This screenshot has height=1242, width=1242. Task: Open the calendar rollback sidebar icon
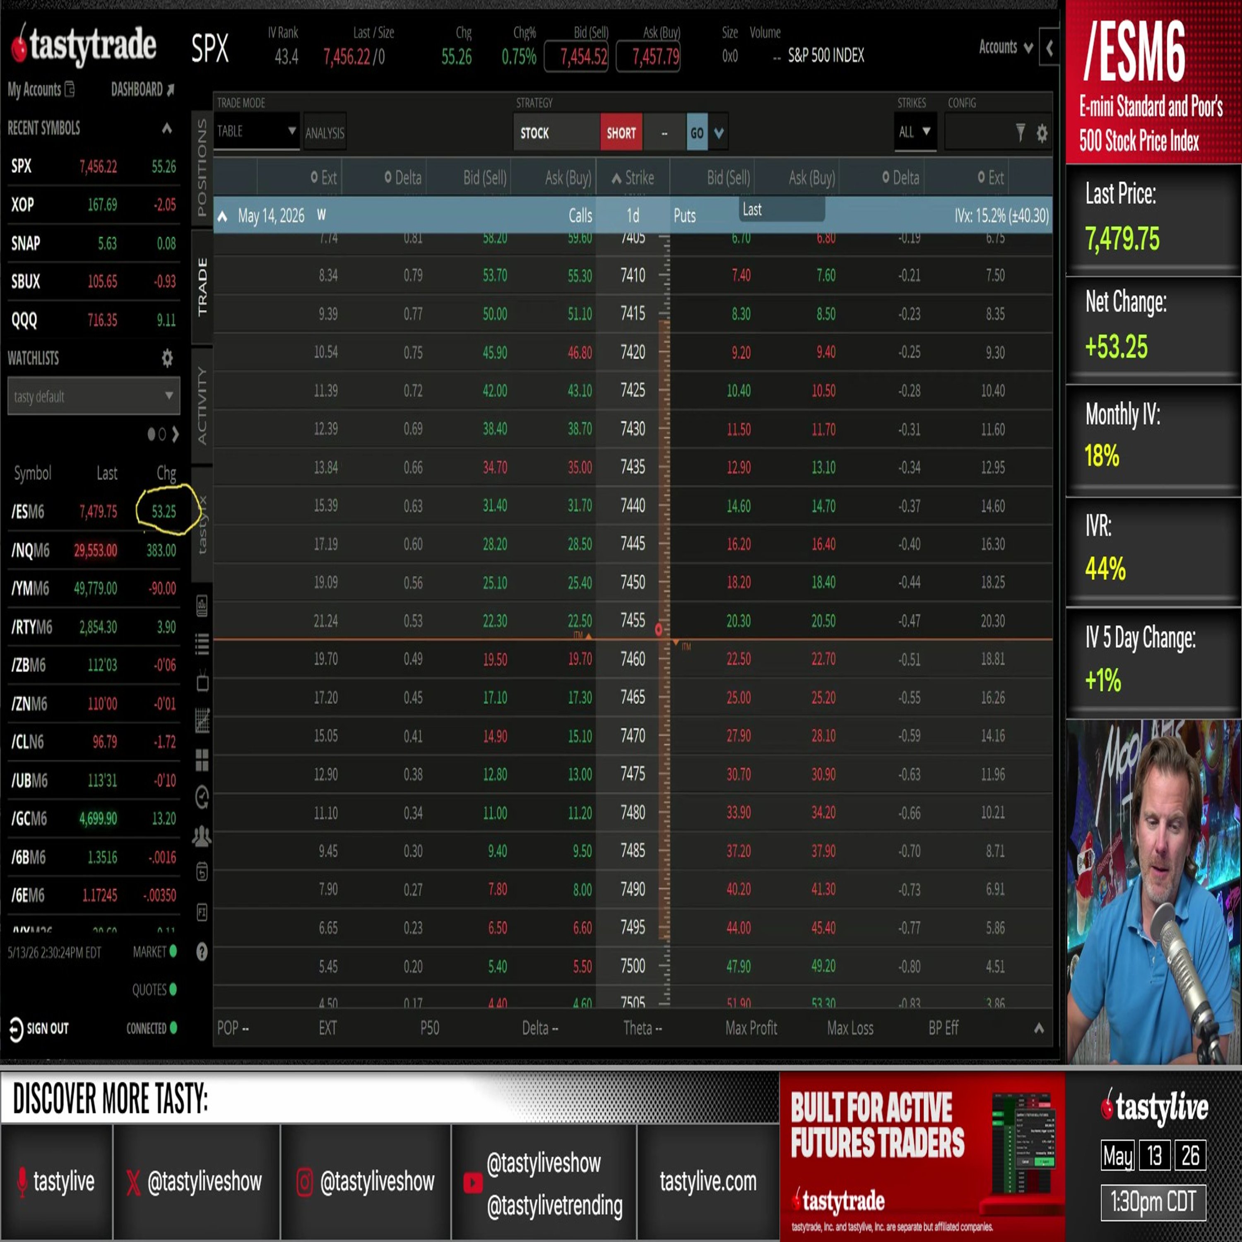tap(202, 872)
